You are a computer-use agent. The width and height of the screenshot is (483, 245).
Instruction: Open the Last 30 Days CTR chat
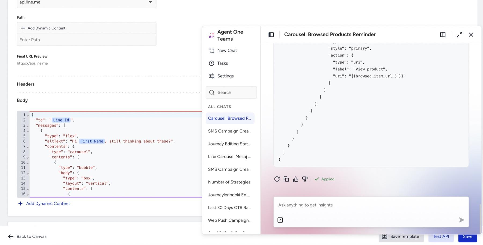coord(230,208)
